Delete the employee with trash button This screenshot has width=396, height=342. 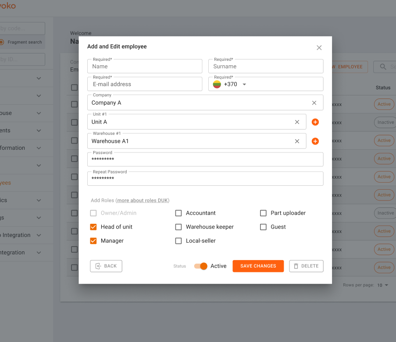[x=306, y=266]
